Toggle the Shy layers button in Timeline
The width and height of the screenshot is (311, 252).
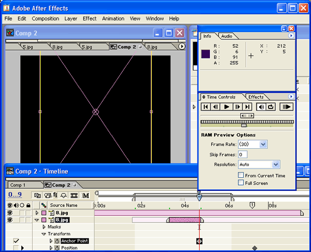tap(63, 195)
